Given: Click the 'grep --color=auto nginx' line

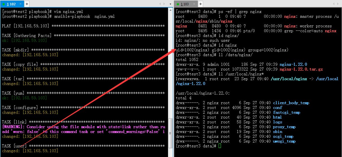Looking at the screenshot, I should coord(256,31).
